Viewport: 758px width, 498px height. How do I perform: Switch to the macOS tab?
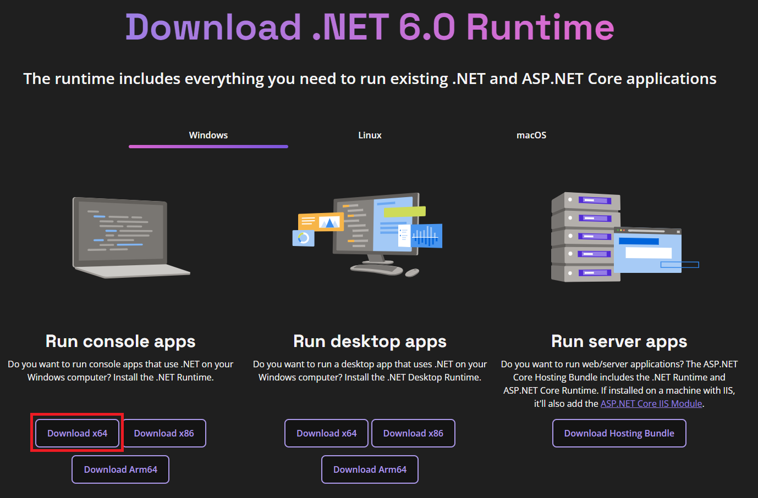tap(531, 135)
